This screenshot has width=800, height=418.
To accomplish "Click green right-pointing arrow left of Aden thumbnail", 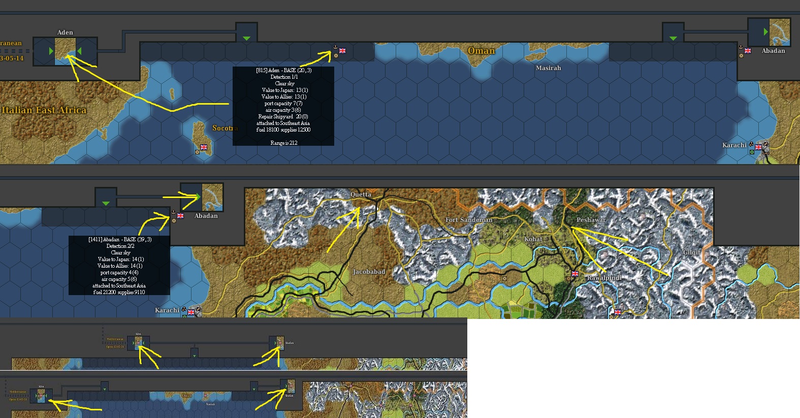I will click(51, 51).
